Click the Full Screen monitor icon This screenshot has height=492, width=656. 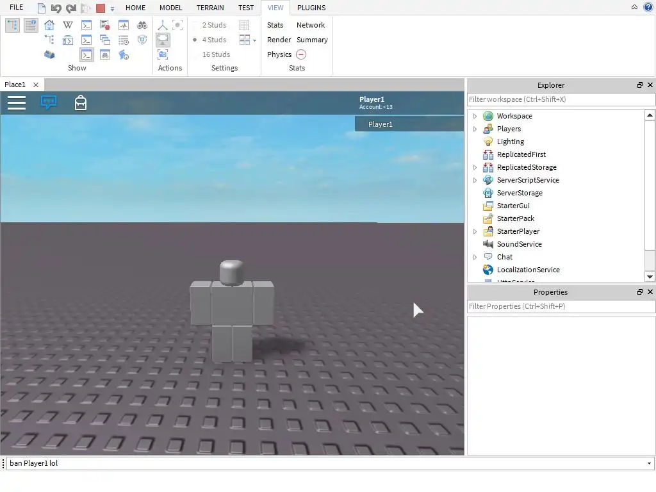(162, 40)
